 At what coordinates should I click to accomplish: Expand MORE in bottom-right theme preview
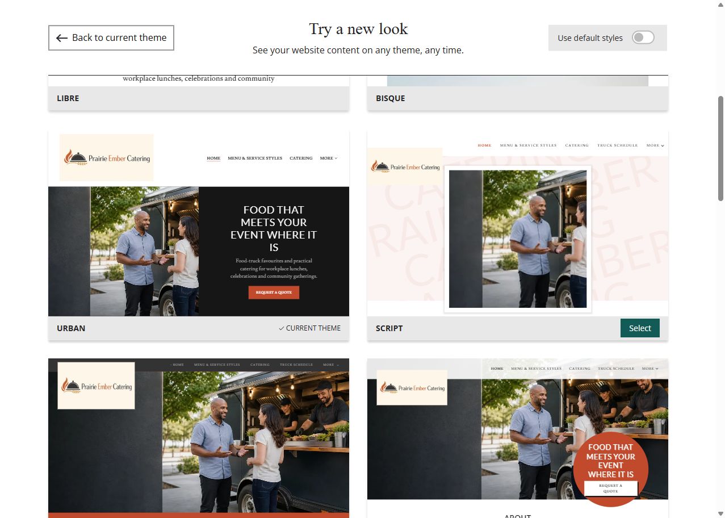coord(651,369)
